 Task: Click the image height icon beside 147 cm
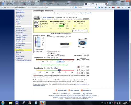point(78,67)
